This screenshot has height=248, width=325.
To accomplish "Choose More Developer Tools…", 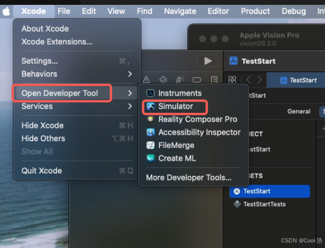I will point(193,178).
